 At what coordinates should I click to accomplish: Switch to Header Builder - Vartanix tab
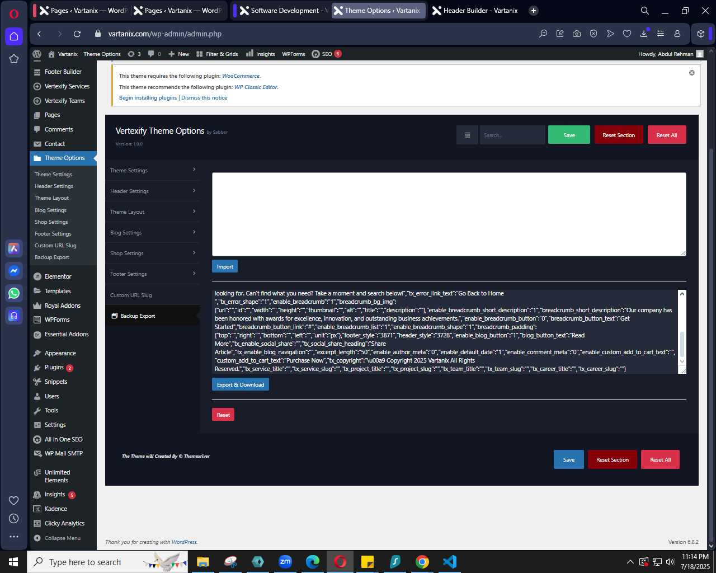click(x=475, y=11)
